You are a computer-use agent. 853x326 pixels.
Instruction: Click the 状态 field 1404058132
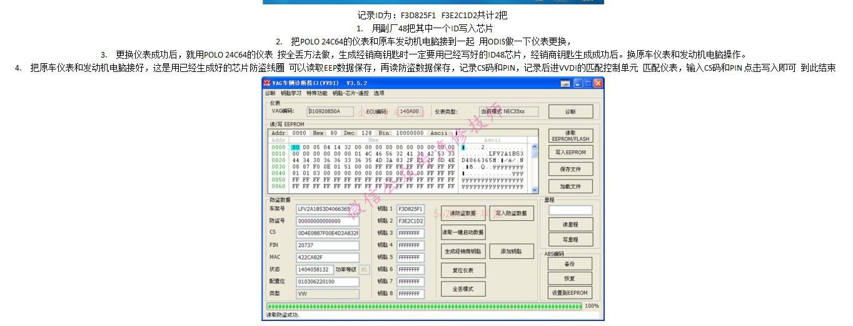(315, 270)
